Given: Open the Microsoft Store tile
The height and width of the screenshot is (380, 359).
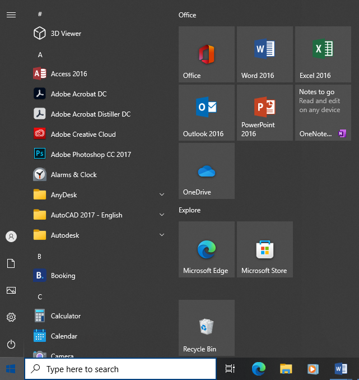Looking at the screenshot, I should 265,249.
